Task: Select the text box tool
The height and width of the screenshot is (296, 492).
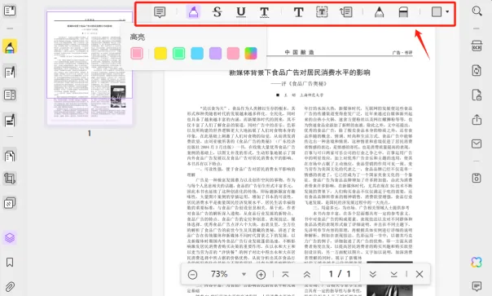Action: (322, 12)
